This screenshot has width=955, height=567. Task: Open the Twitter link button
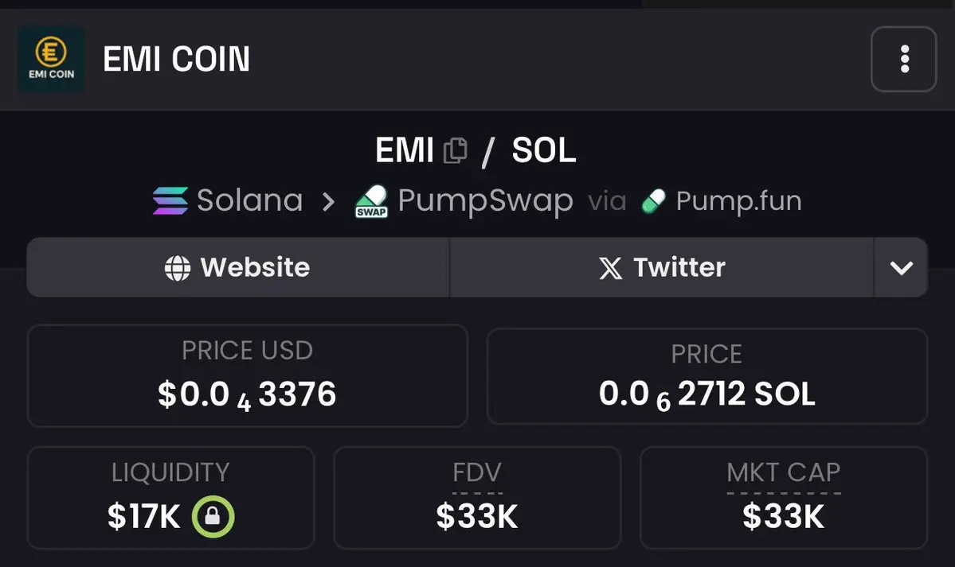click(662, 267)
